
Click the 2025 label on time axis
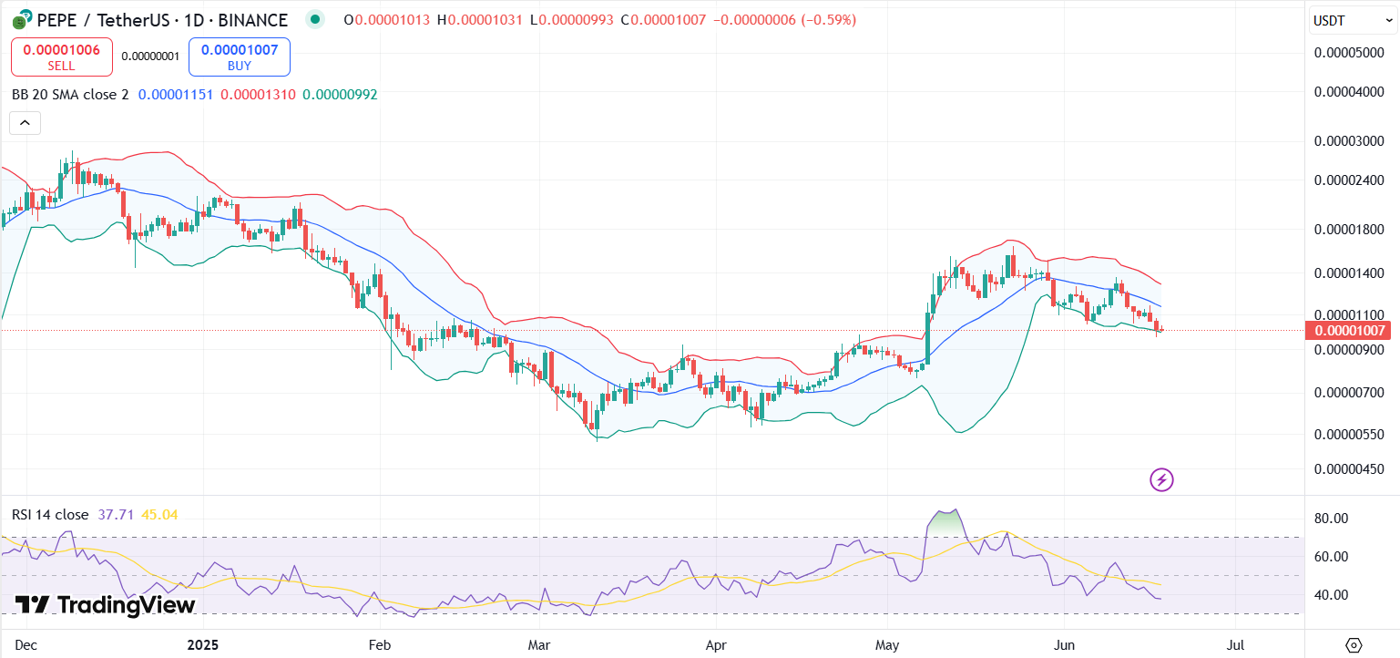coord(204,645)
